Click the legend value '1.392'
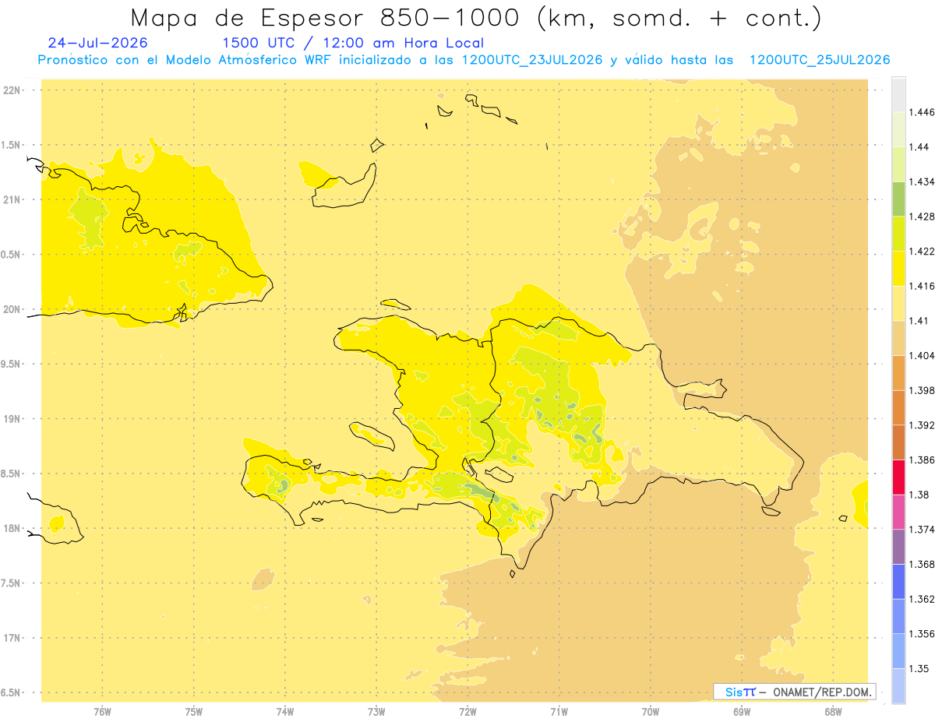This screenshot has height=722, width=935. tap(922, 425)
